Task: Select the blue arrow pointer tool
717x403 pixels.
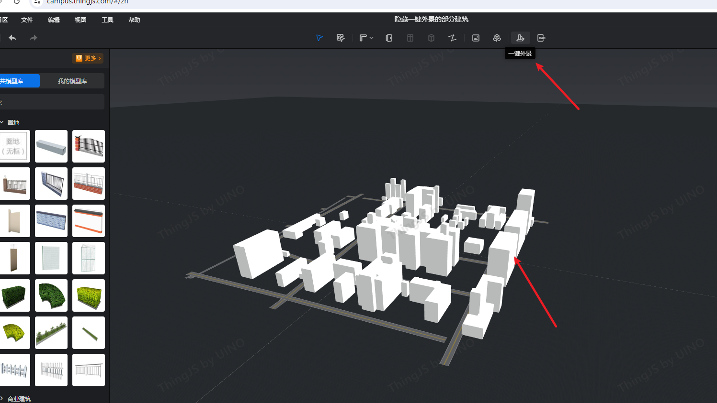Action: coord(319,38)
